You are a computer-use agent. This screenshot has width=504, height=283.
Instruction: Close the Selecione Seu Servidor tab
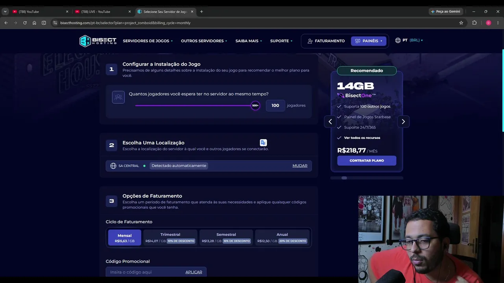click(x=192, y=12)
